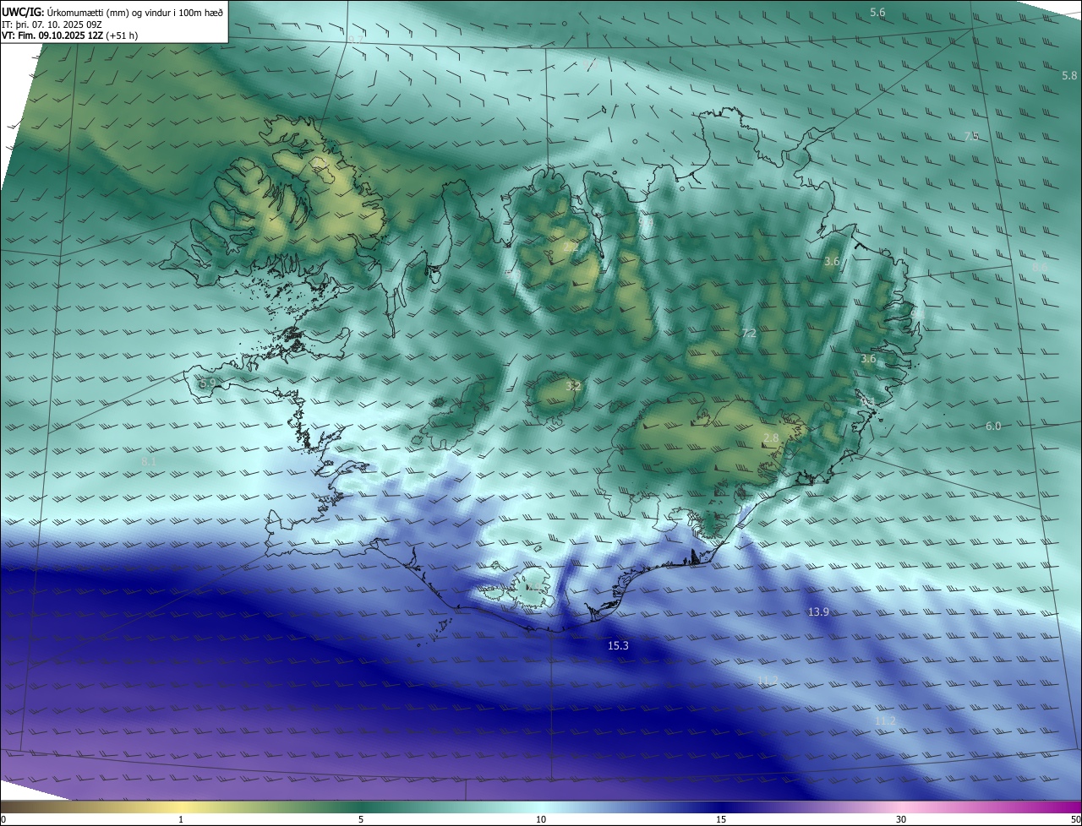Click the 13.9 precipitation value on the map
1082x826 pixels.
pos(818,611)
